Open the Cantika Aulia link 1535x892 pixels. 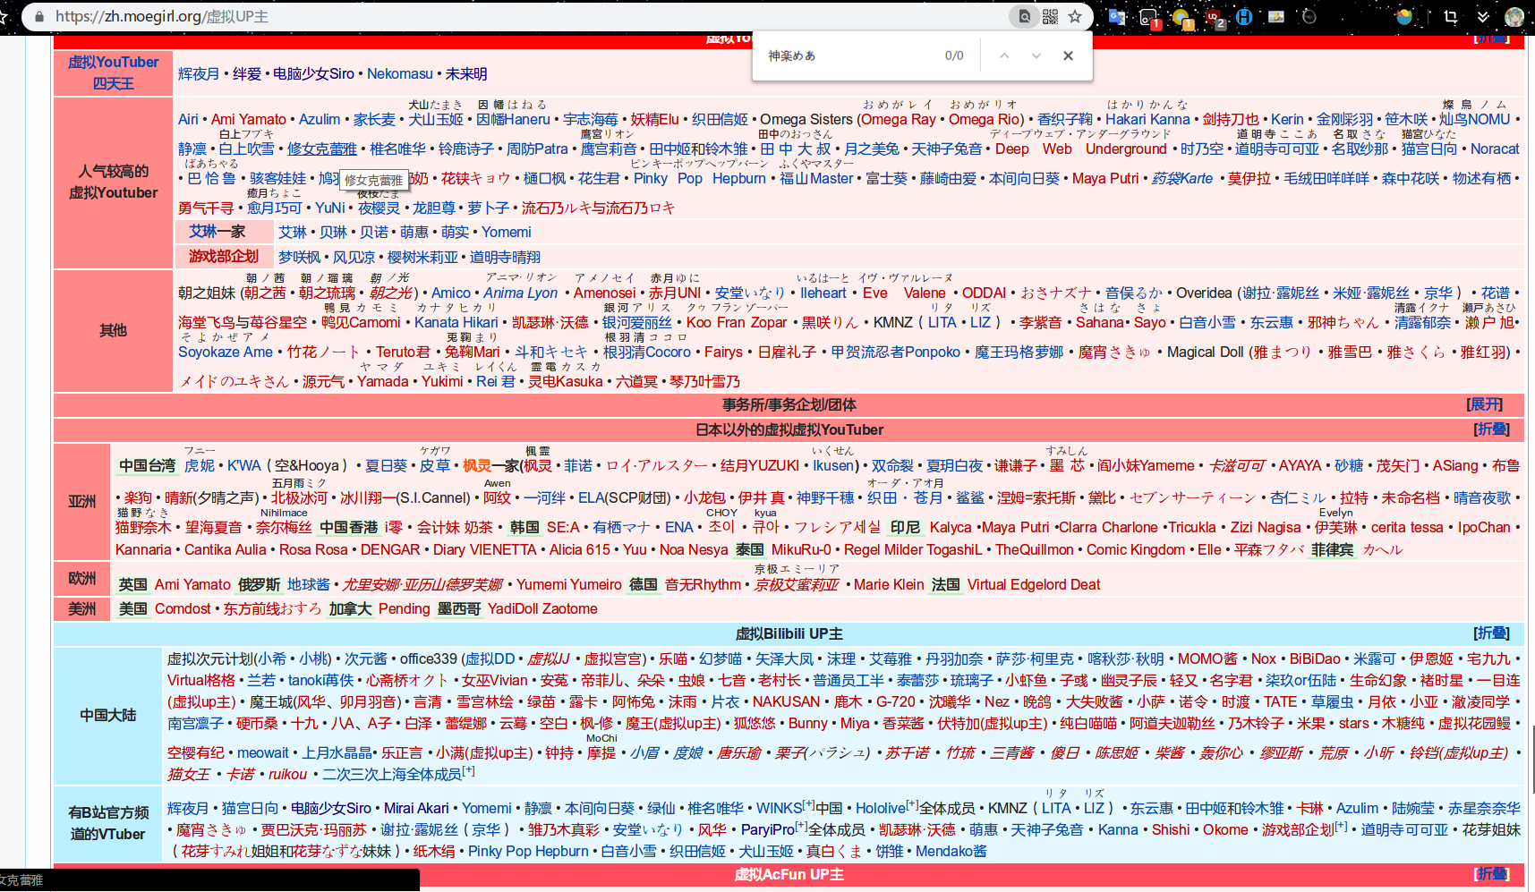click(x=226, y=549)
